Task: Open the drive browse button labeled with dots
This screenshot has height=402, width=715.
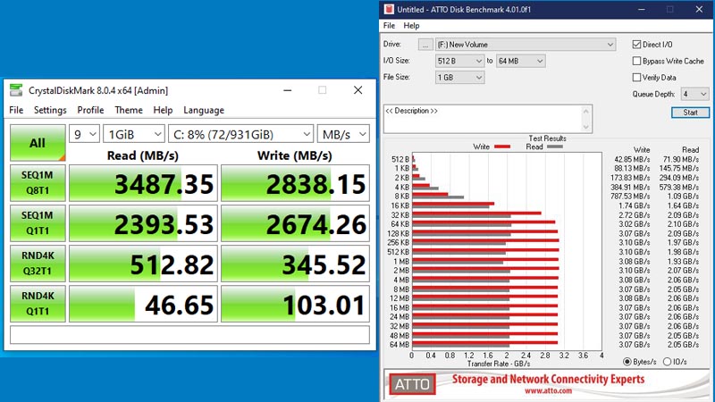Action: click(425, 45)
